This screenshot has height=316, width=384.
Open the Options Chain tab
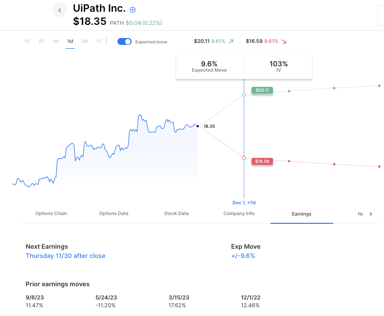pos(51,214)
